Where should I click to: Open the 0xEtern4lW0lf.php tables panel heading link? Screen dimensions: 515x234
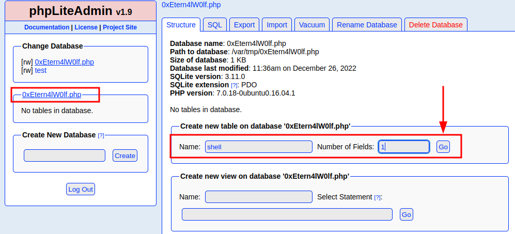pos(52,95)
